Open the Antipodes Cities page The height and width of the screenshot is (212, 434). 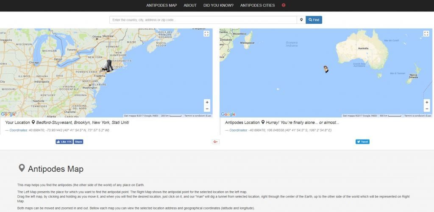(x=257, y=5)
